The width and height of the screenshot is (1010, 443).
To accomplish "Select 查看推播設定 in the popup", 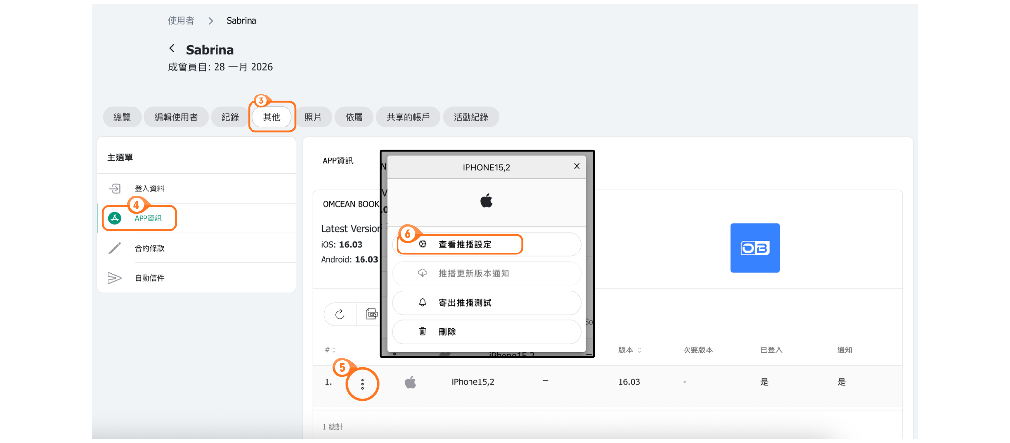I will [x=465, y=245].
